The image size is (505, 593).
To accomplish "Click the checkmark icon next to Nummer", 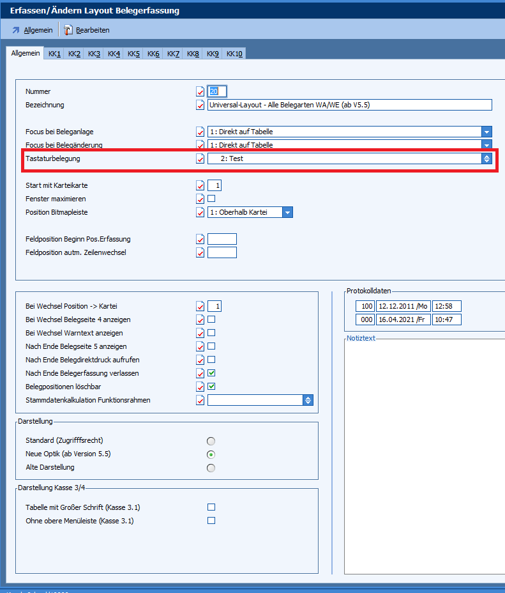I will click(200, 91).
